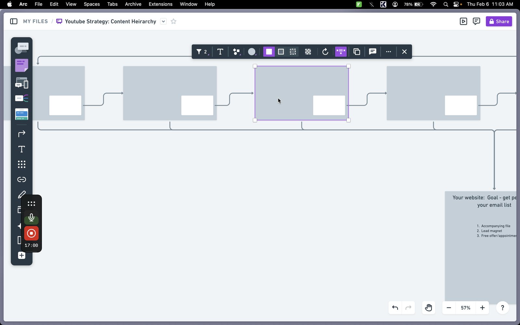This screenshot has width=520, height=325.
Task: Open the shape type dropdown
Action: tap(237, 52)
